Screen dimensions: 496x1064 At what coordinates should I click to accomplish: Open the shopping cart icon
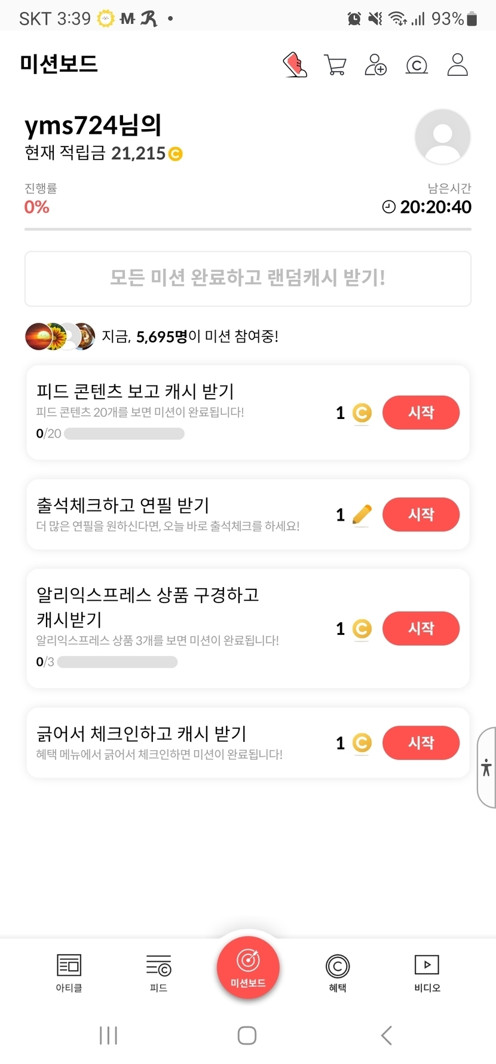(x=335, y=65)
